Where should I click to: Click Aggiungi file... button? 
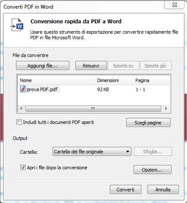click(x=43, y=66)
